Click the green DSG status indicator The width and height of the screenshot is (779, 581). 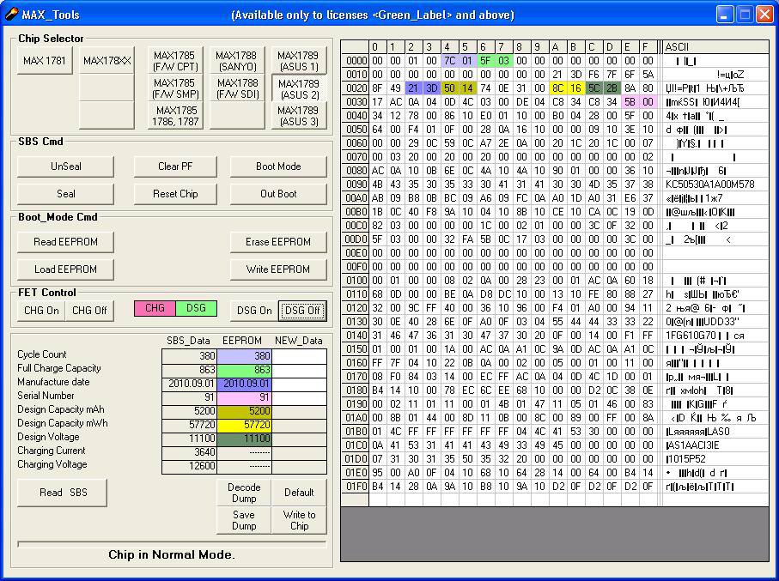click(196, 308)
